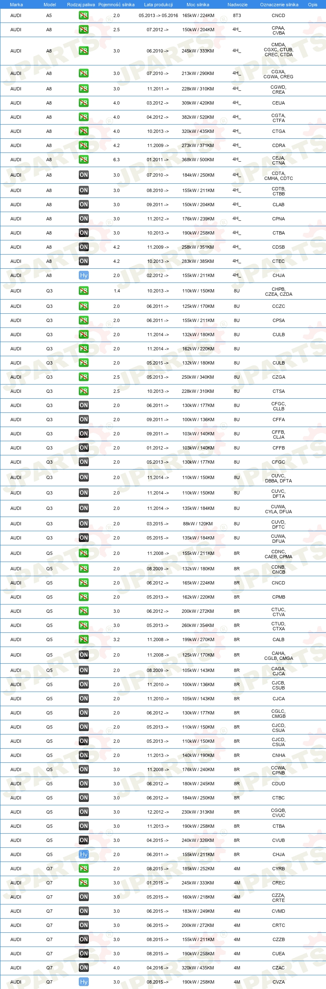This screenshot has height=989, width=326.
Task: Click the engine capacity cell '6.3'
Action: pyautogui.click(x=116, y=160)
